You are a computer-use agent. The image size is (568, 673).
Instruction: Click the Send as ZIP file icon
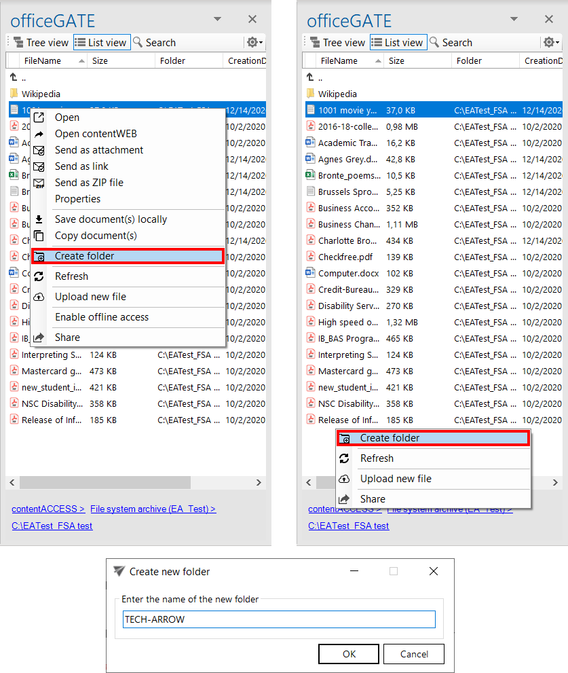39,183
